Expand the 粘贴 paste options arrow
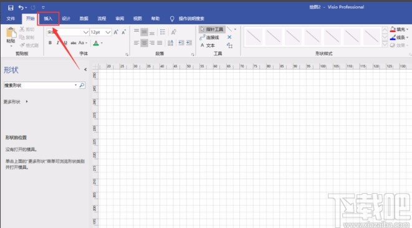 11,46
